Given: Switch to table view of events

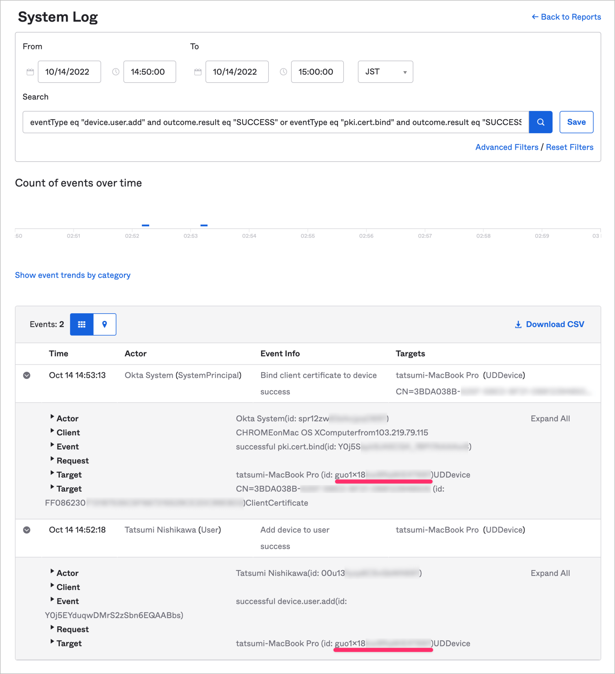Looking at the screenshot, I should point(82,324).
